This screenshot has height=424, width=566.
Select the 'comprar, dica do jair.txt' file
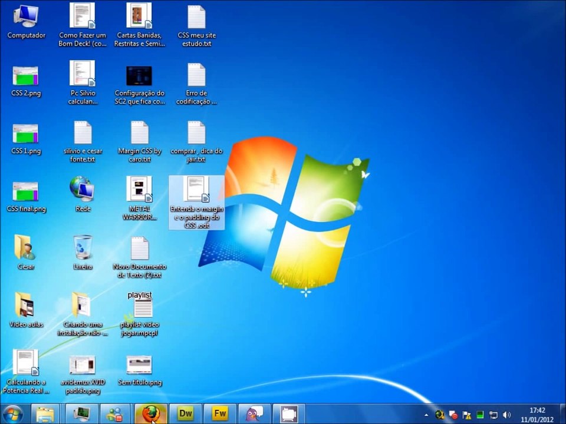(196, 141)
